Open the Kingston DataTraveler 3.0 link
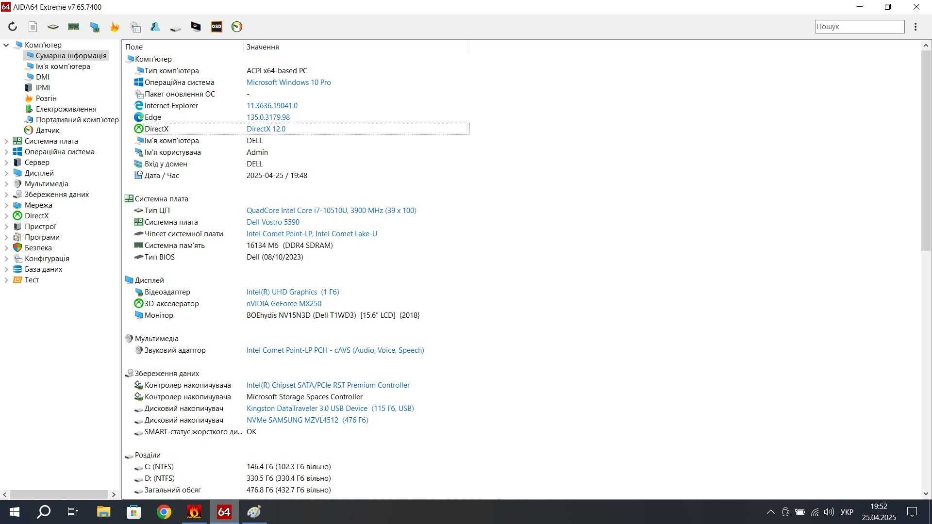Screen dimensions: 932x524 [330, 409]
